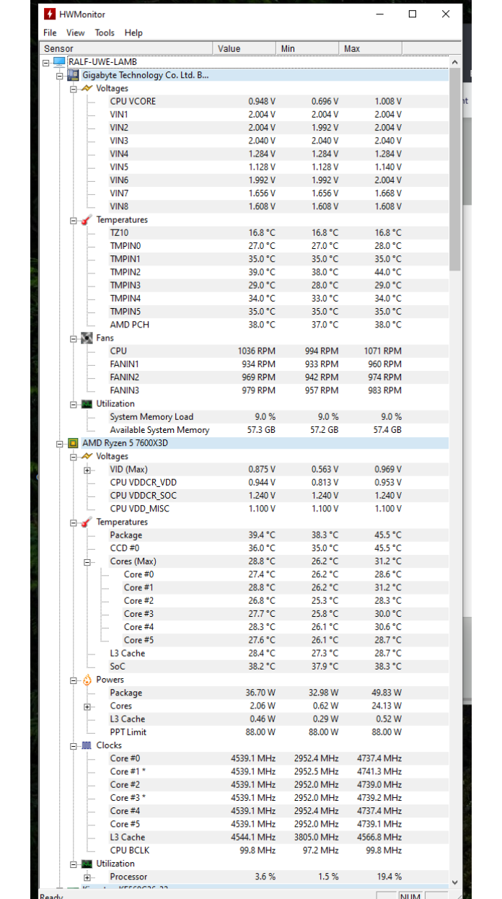Collapse the RALF-UWE-LAMB root node
Screen dimensions: 502x899
[47, 62]
